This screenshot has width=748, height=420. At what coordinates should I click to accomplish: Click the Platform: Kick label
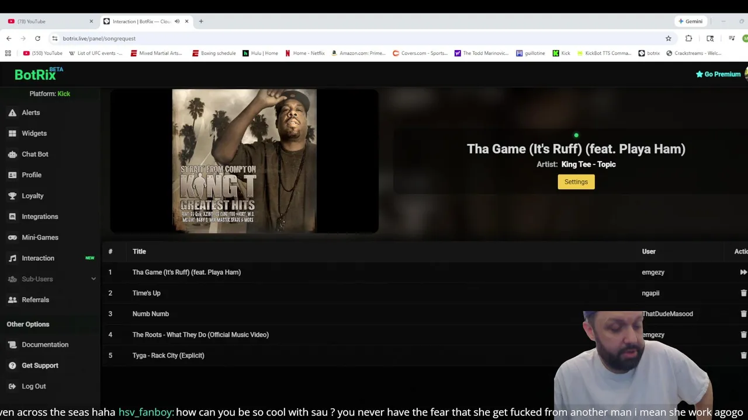coord(50,94)
